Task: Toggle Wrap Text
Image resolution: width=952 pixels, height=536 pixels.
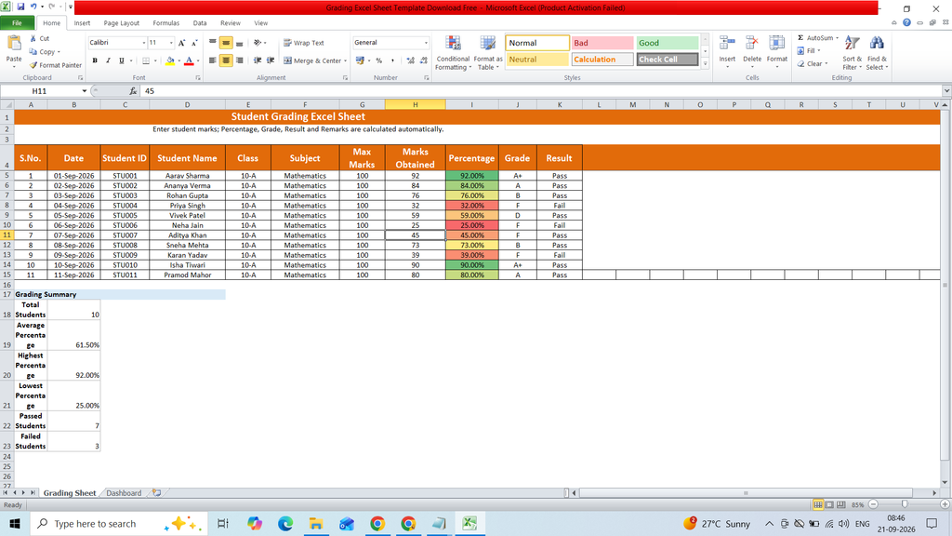Action: (304, 43)
